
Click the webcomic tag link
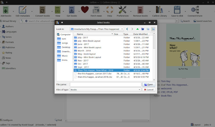tap(166, 89)
